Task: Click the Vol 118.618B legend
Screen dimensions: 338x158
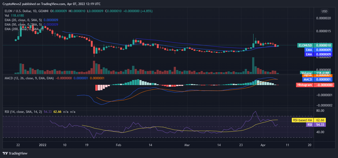Action: click(14, 16)
